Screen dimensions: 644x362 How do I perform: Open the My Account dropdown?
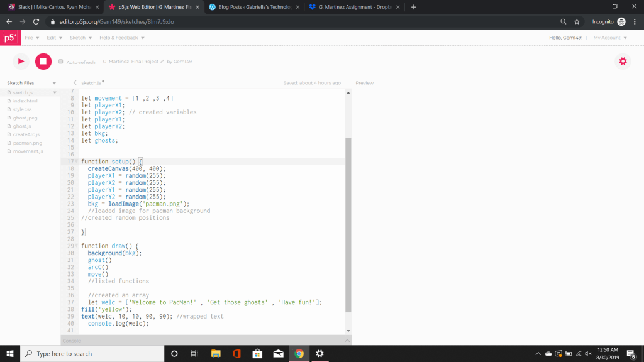[610, 38]
